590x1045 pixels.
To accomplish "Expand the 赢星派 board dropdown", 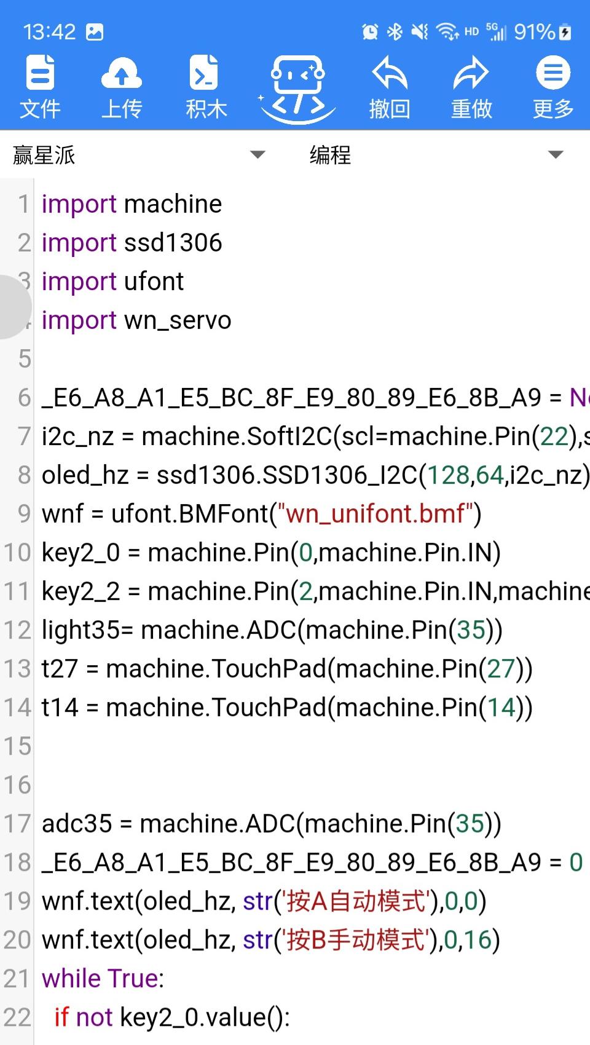I will pyautogui.click(x=258, y=154).
